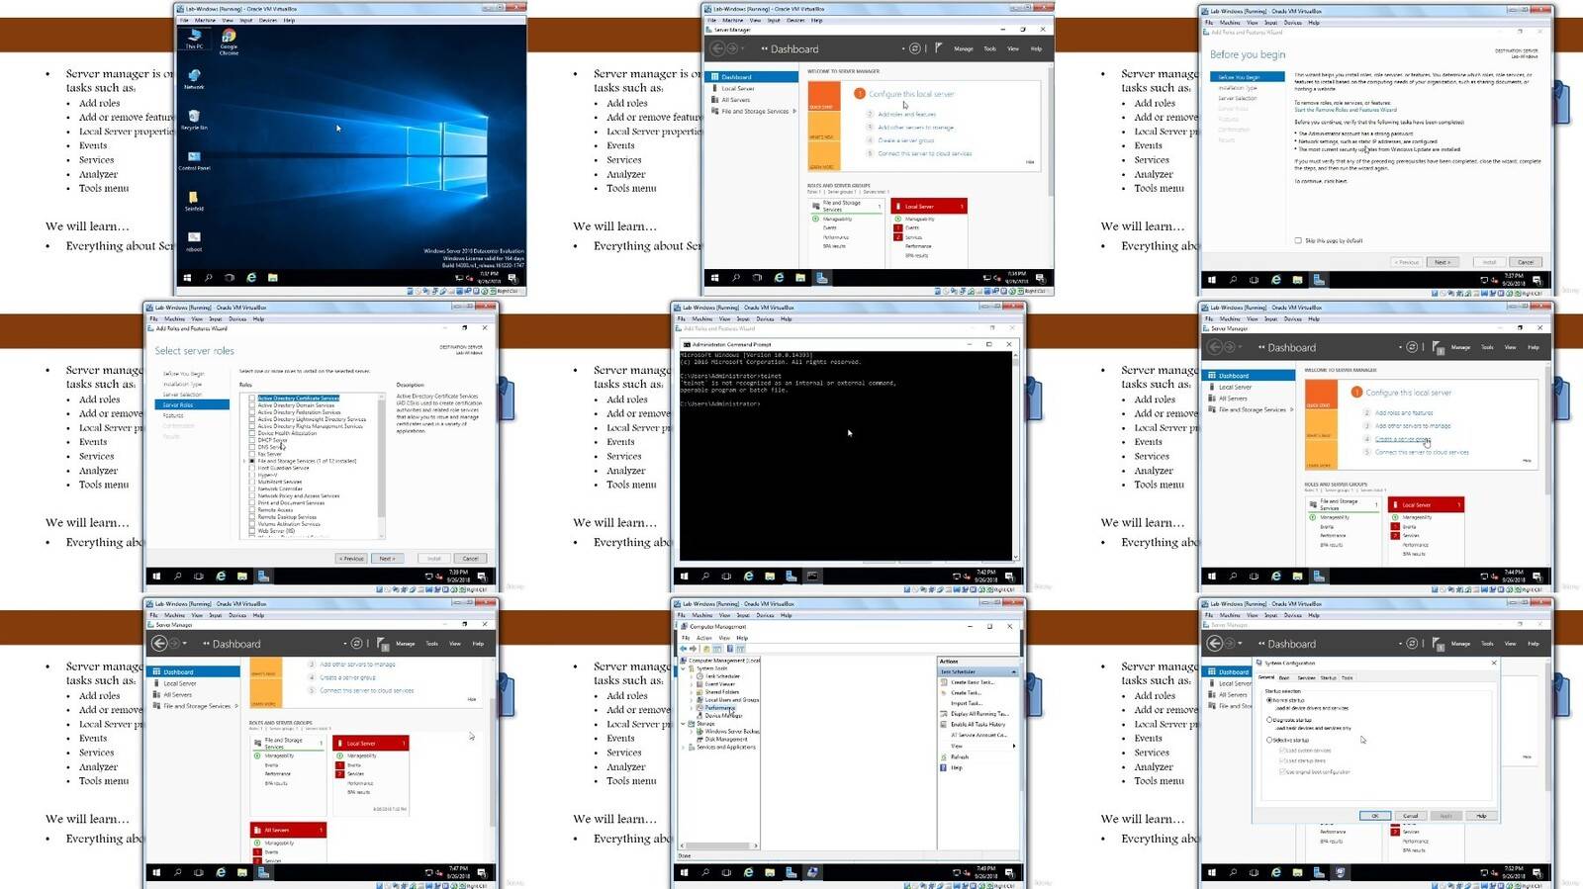Open Windows Server Backup in Computer Management tree
Image resolution: width=1583 pixels, height=889 pixels.
pos(728,731)
